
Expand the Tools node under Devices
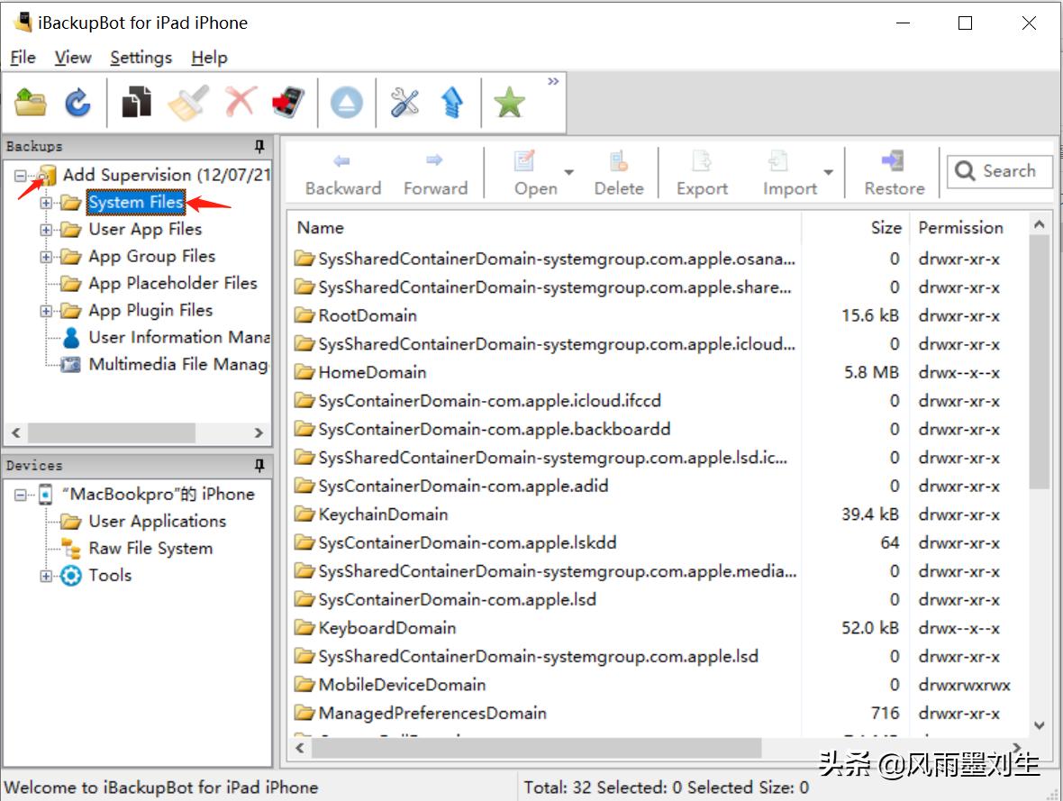pos(47,576)
